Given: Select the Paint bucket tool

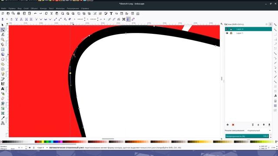Looking at the screenshot, I should (3, 103).
